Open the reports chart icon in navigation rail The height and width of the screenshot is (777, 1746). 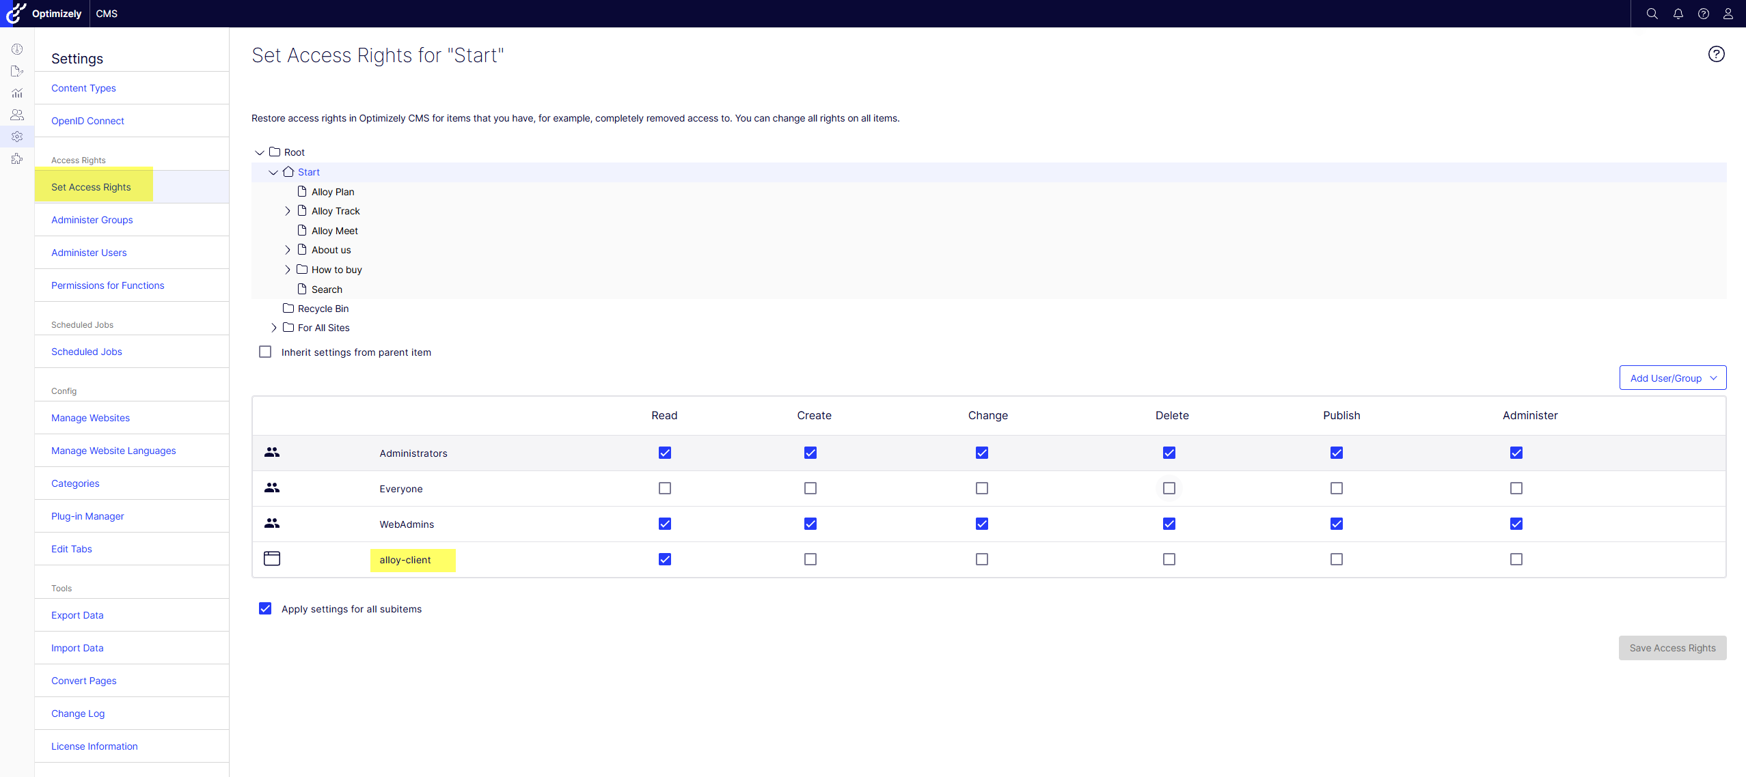click(x=17, y=93)
